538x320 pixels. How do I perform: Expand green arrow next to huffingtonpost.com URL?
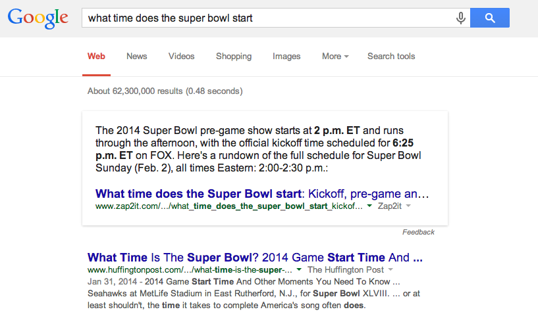(299, 269)
